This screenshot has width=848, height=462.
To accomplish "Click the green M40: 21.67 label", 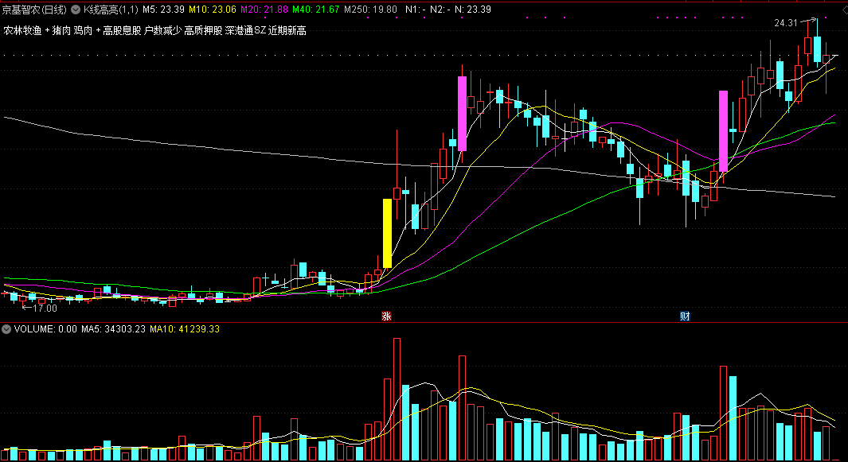I will 316,10.
